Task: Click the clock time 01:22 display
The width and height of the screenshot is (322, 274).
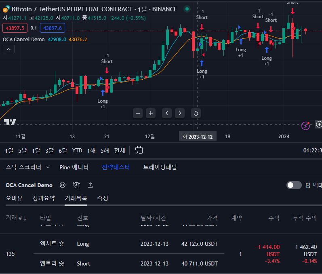Action: click(312, 151)
